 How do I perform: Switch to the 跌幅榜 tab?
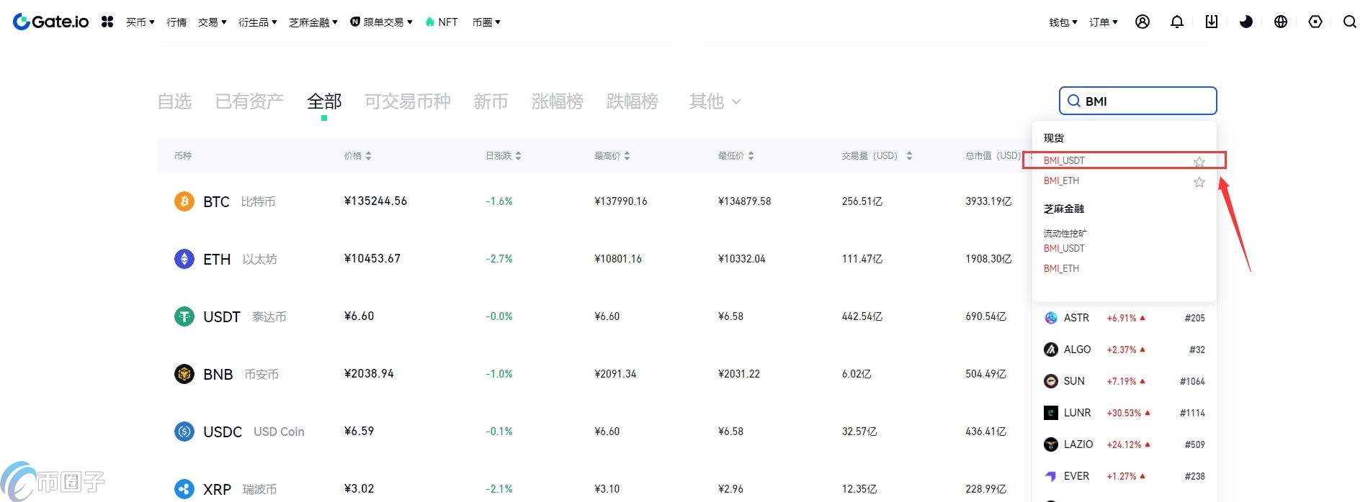point(632,101)
